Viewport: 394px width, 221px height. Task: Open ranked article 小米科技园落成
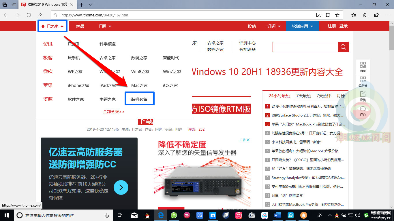pyautogui.click(x=297, y=142)
